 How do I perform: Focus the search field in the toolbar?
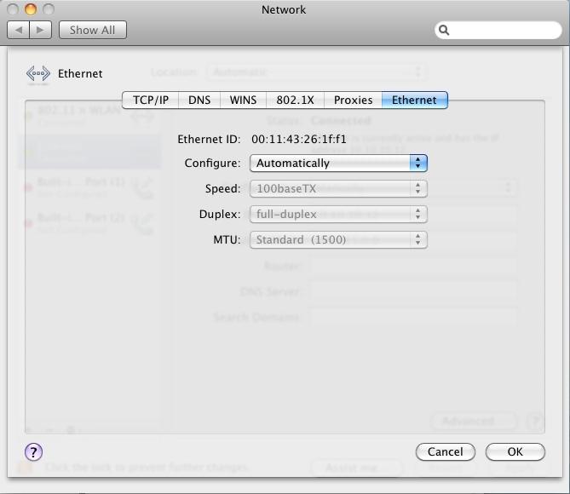[x=498, y=30]
